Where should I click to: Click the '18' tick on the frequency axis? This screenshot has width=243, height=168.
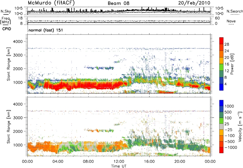coord(20,18)
